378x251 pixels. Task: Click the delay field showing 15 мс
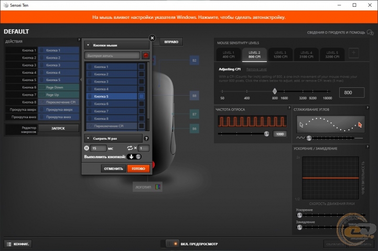pos(98,148)
